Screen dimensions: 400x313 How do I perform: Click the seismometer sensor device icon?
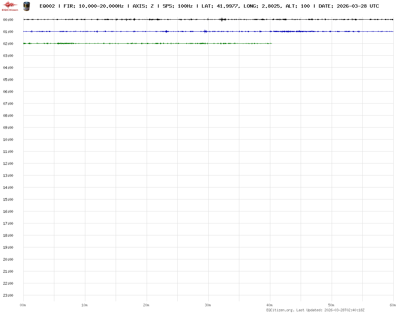26,6
